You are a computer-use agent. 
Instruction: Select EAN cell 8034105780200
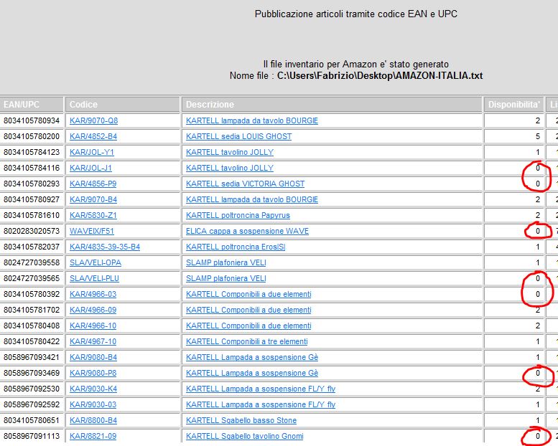click(x=32, y=136)
